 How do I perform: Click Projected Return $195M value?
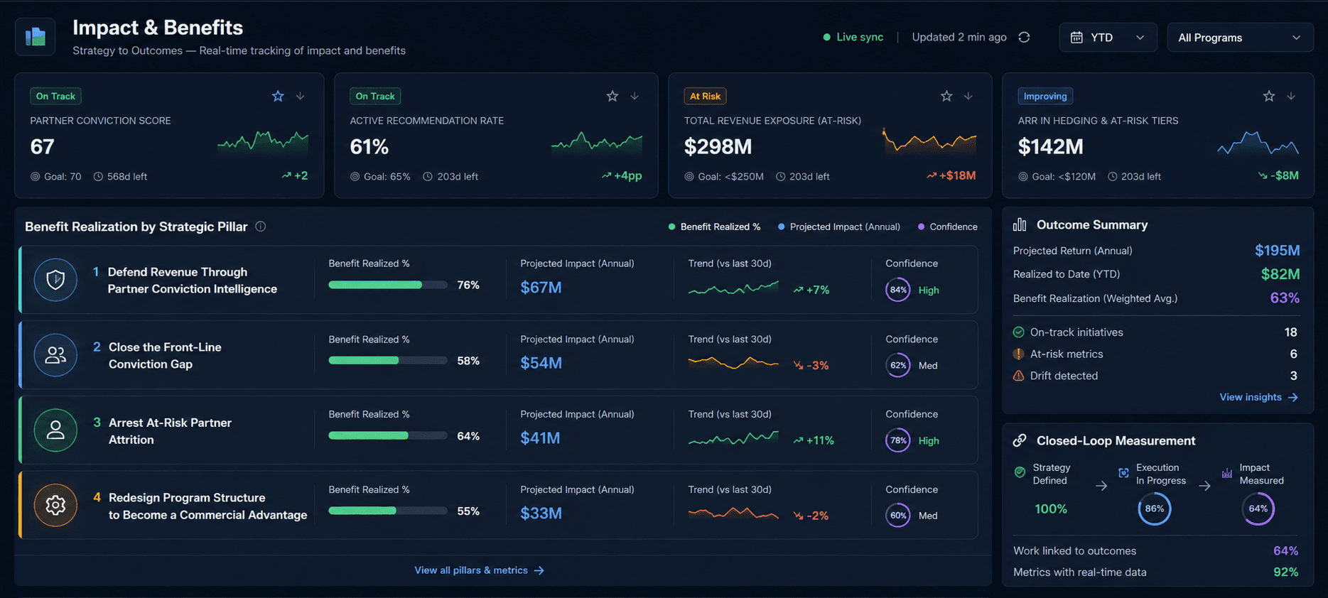1277,251
